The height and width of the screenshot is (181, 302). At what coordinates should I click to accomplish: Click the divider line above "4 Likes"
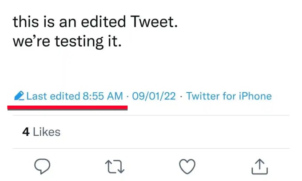(151, 115)
